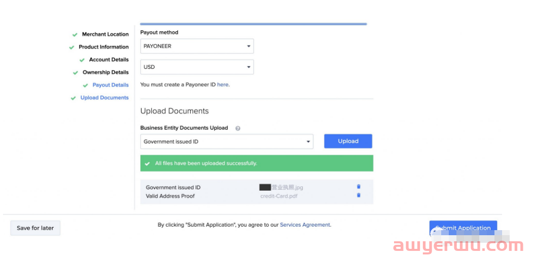Open the Government issued ID document type dropdown
533x261 pixels.
point(227,142)
